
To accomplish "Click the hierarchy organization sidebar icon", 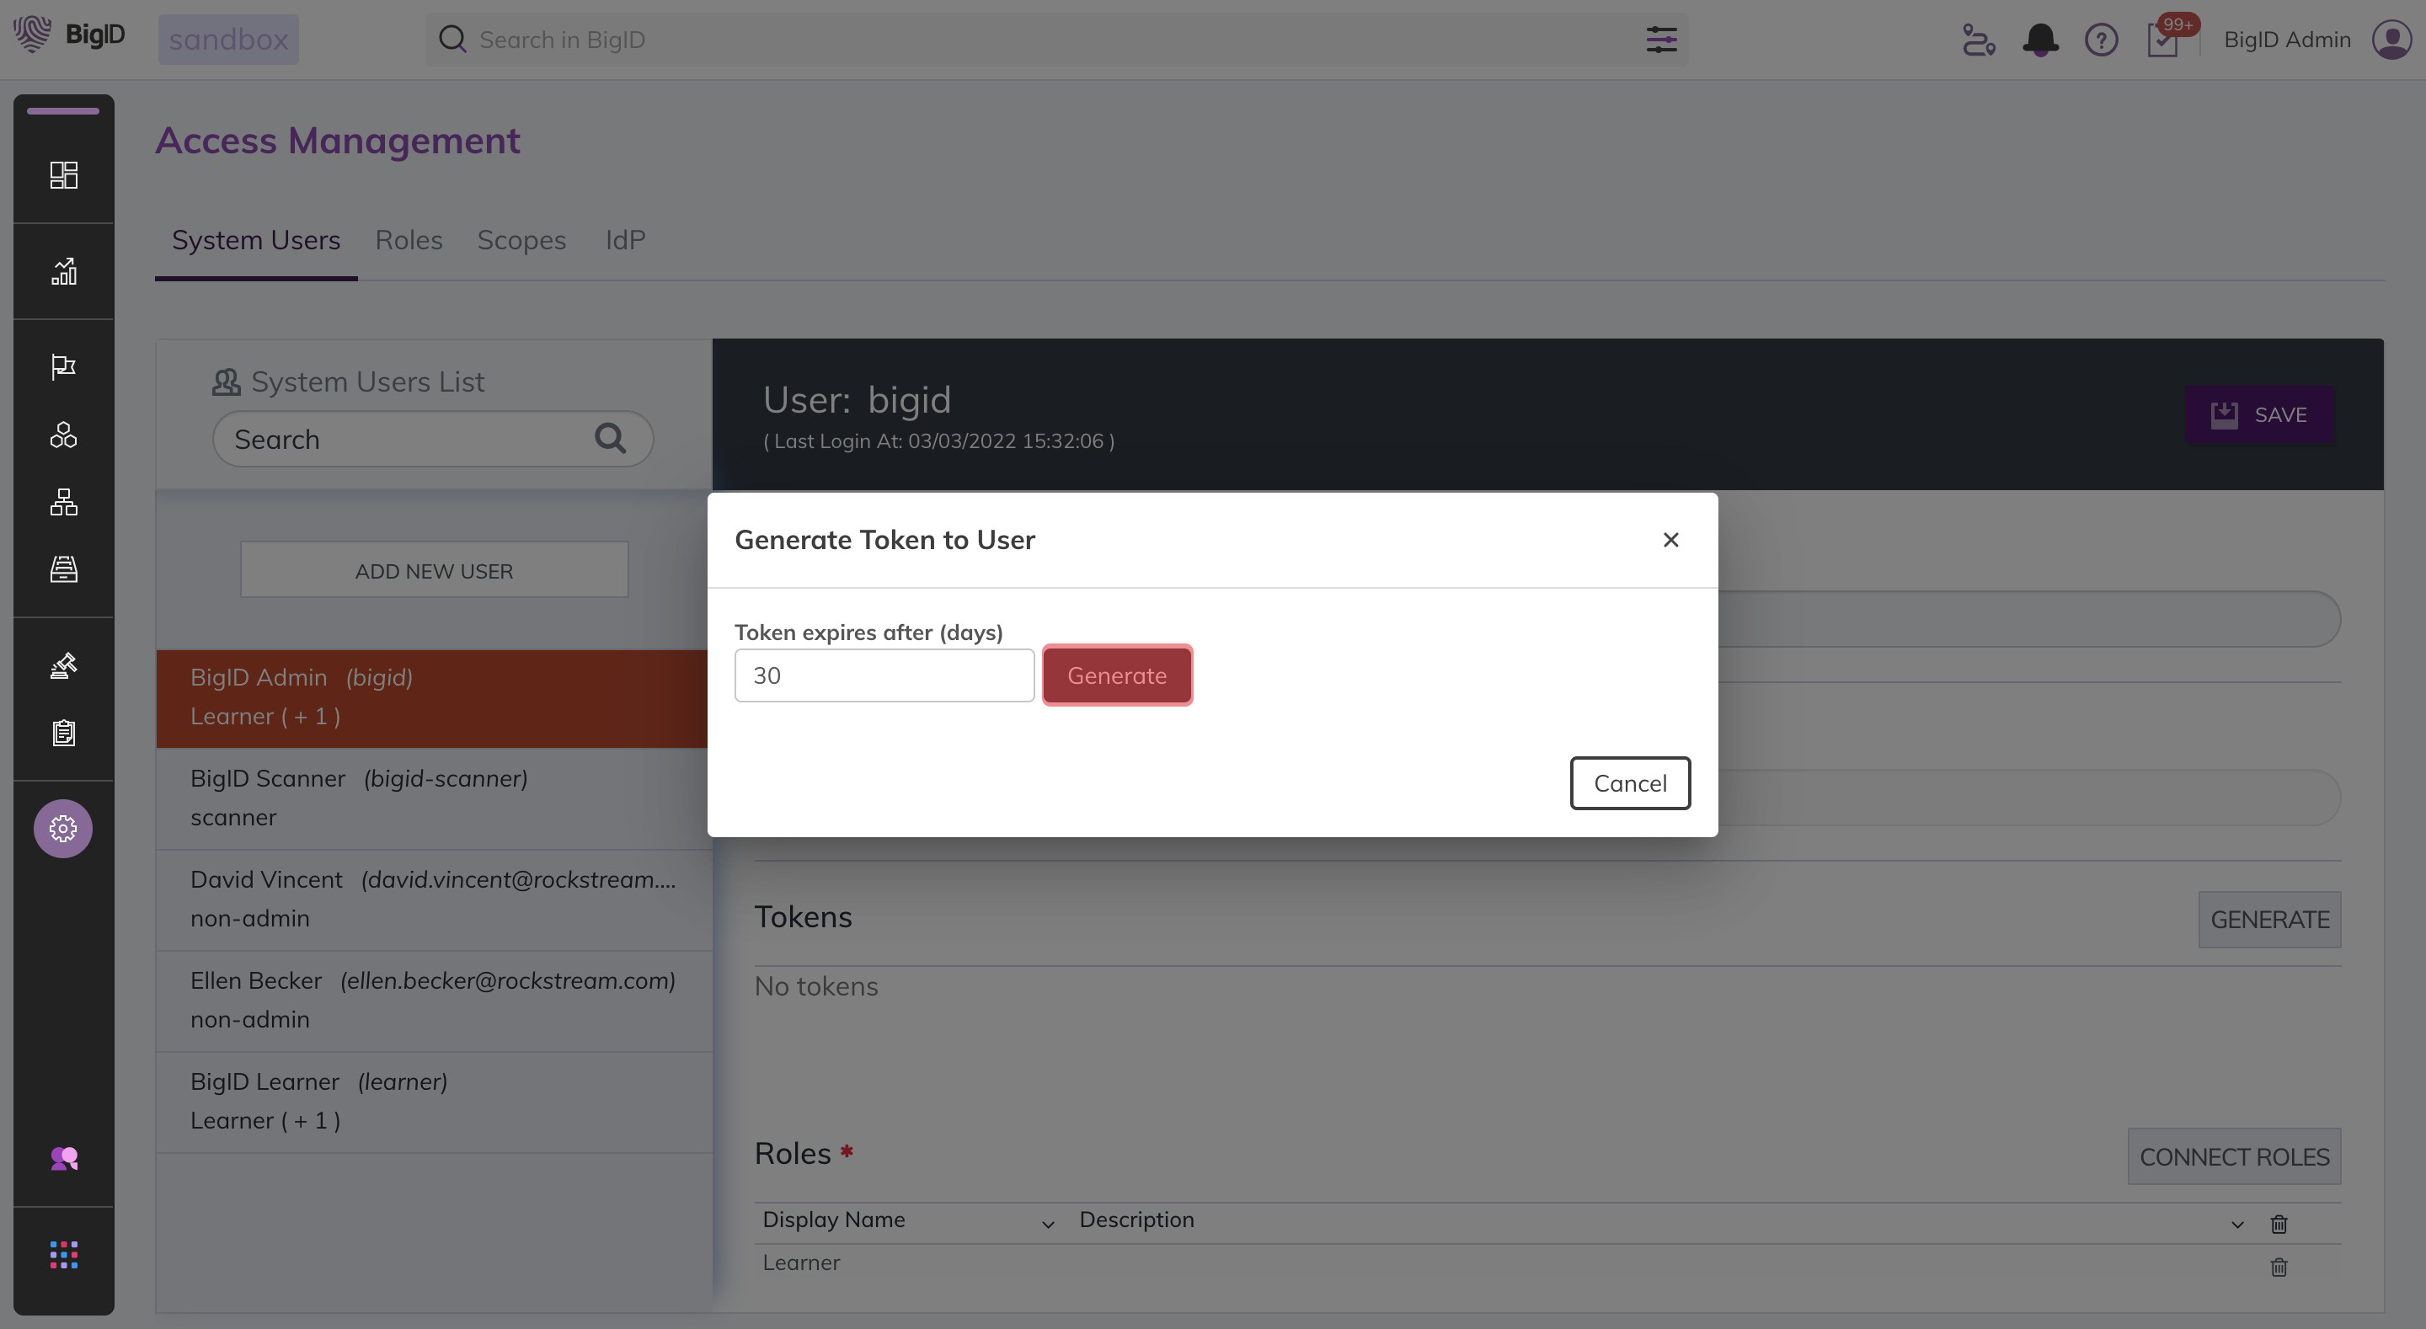I will click(63, 502).
